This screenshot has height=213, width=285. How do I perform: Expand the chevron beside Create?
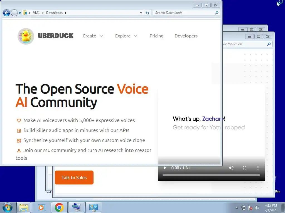point(101,36)
